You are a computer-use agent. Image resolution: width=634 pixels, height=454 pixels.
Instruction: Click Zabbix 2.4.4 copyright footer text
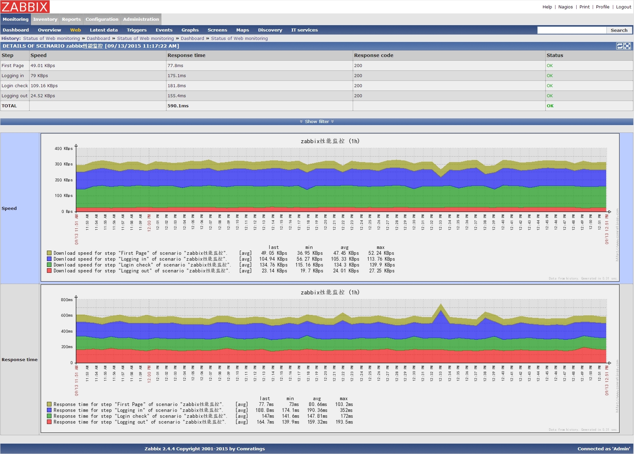(x=205, y=449)
